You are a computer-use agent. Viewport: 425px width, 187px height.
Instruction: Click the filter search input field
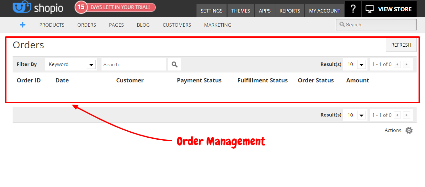[x=133, y=64]
